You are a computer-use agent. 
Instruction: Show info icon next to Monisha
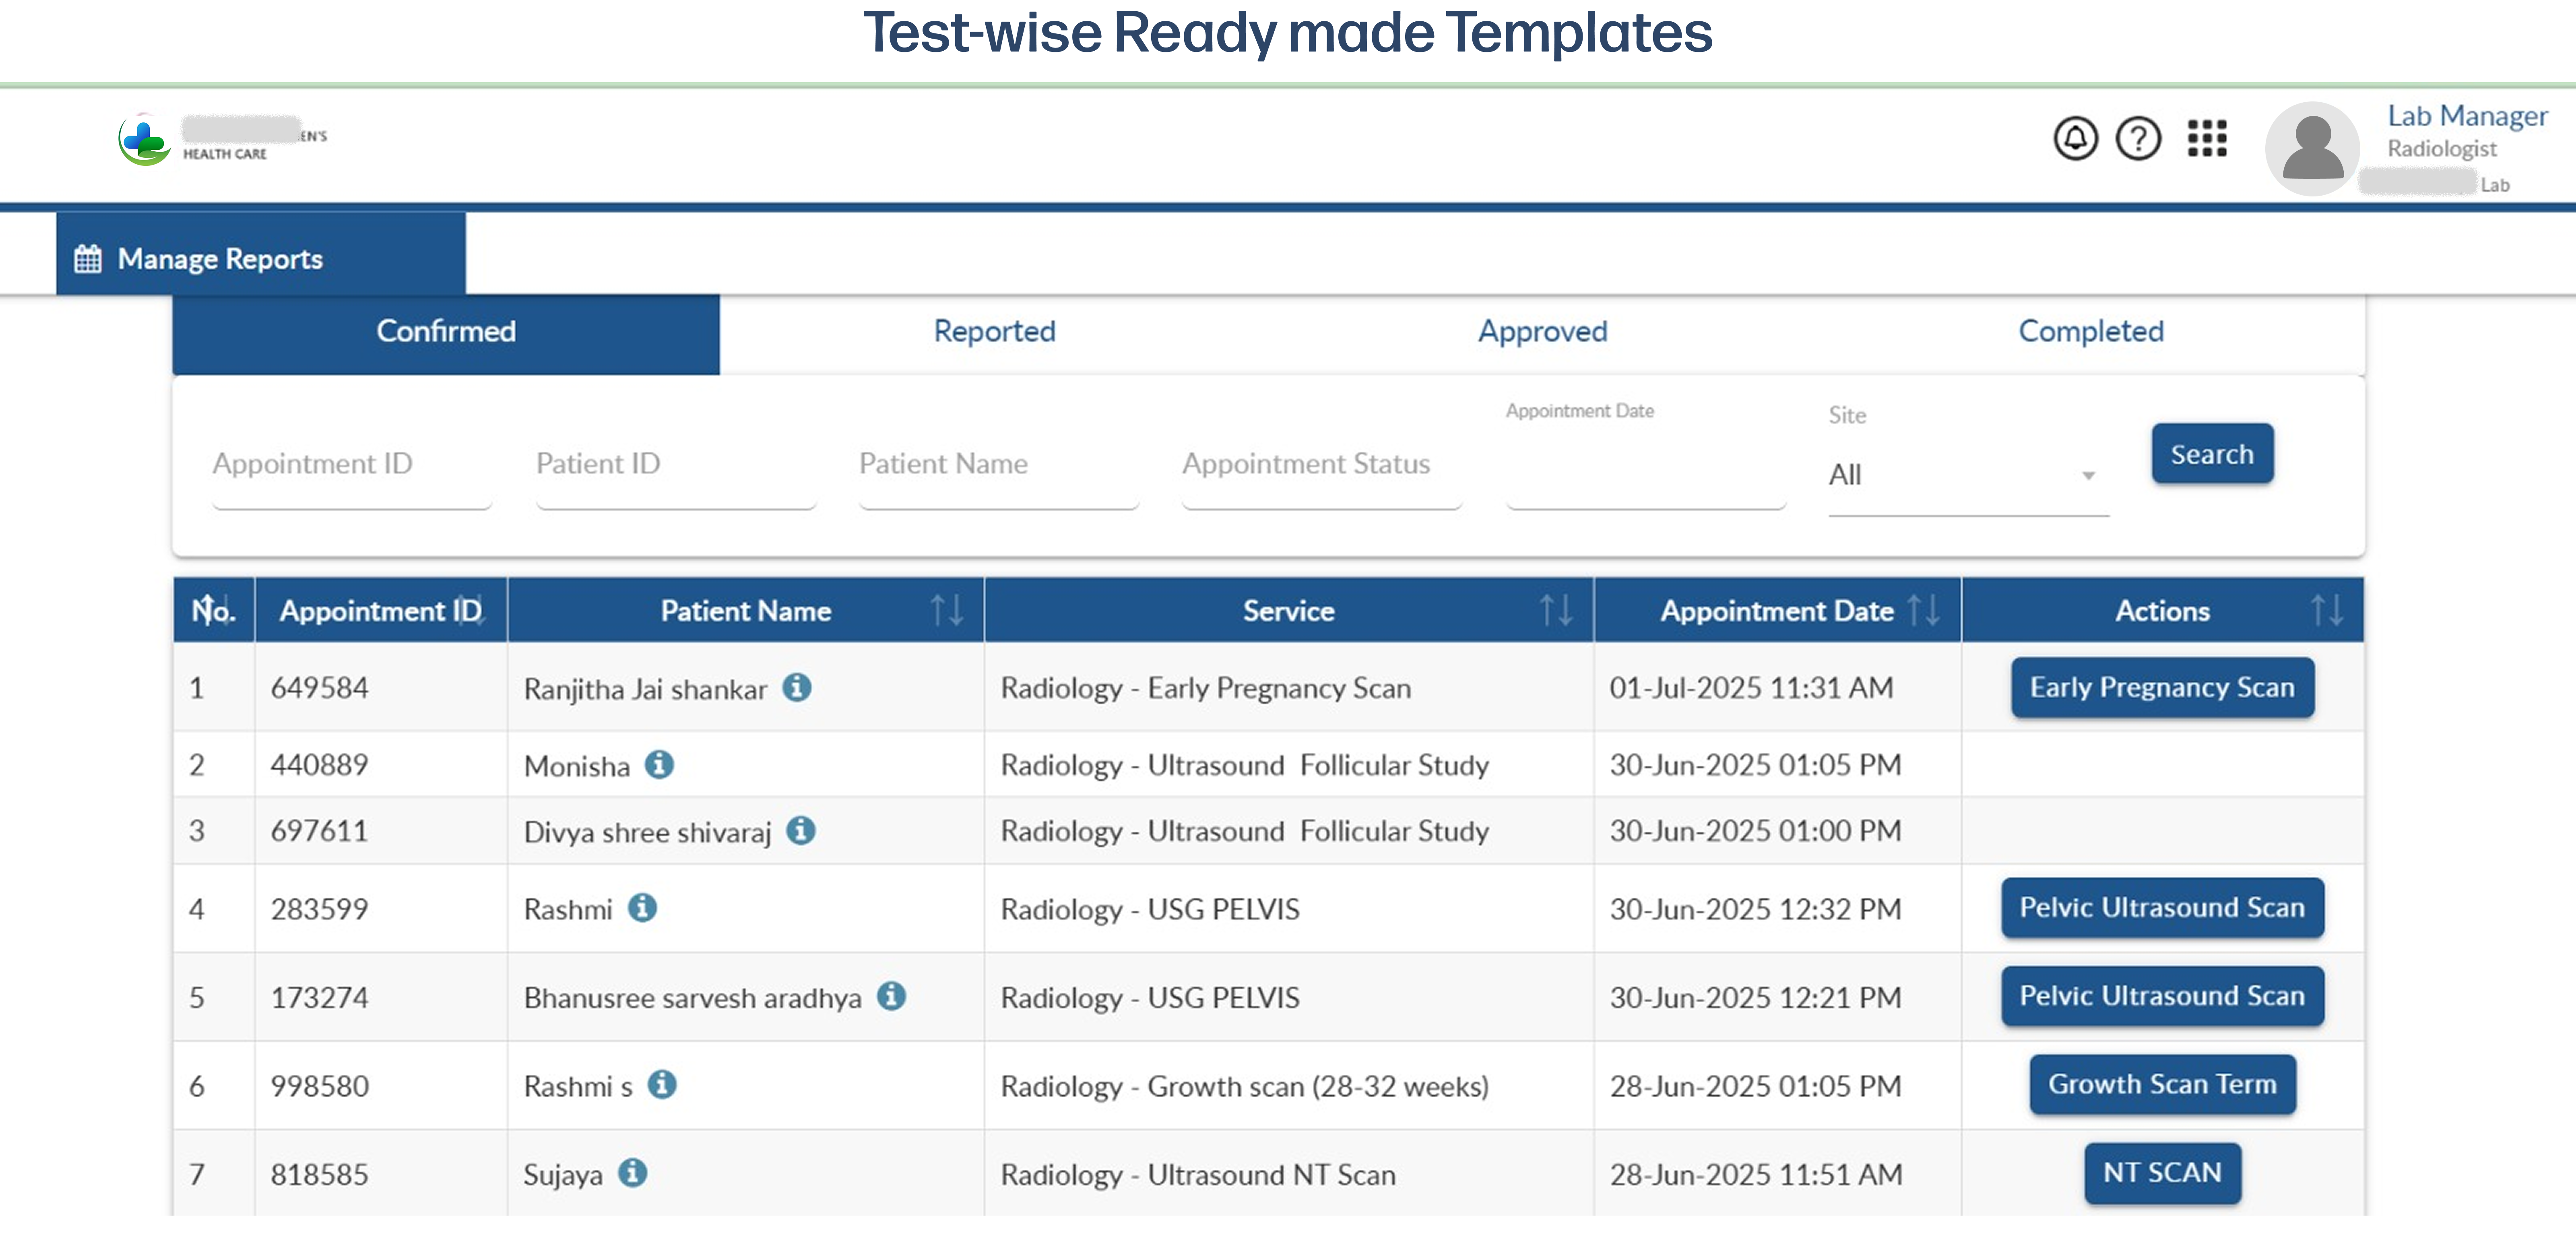coord(659,764)
